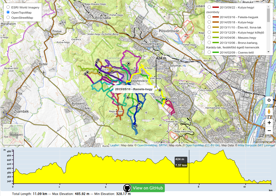Viewport: 276px width, 196px height.
Task: Switch base layer to ESRI World Imagery
Action: pyautogui.click(x=8, y=7)
